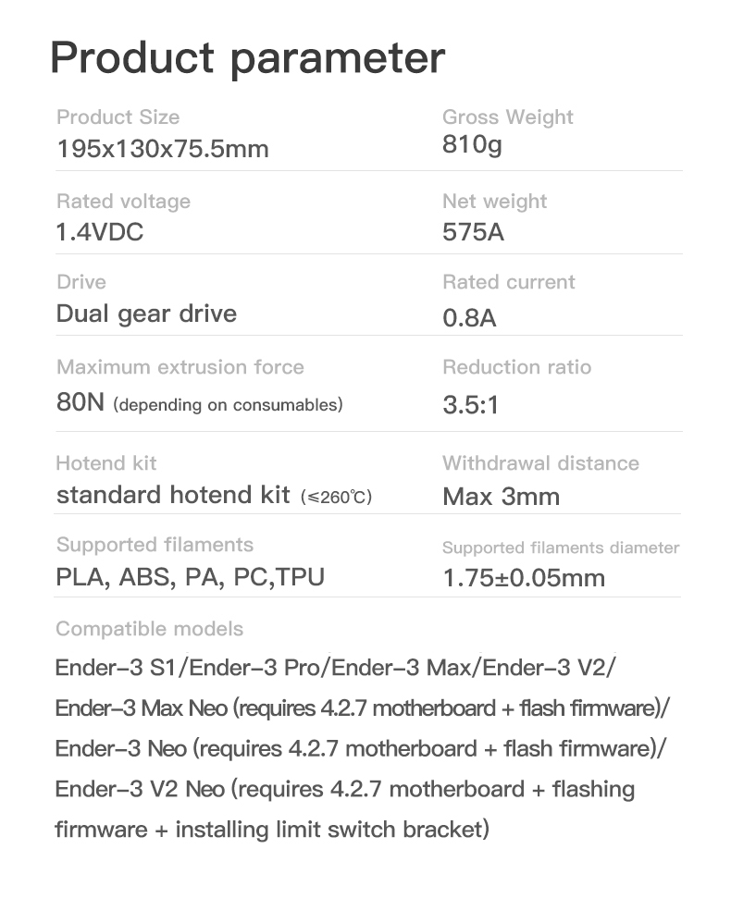The height and width of the screenshot is (923, 731).
Task: Select the Rated voltage label
Action: point(124,202)
